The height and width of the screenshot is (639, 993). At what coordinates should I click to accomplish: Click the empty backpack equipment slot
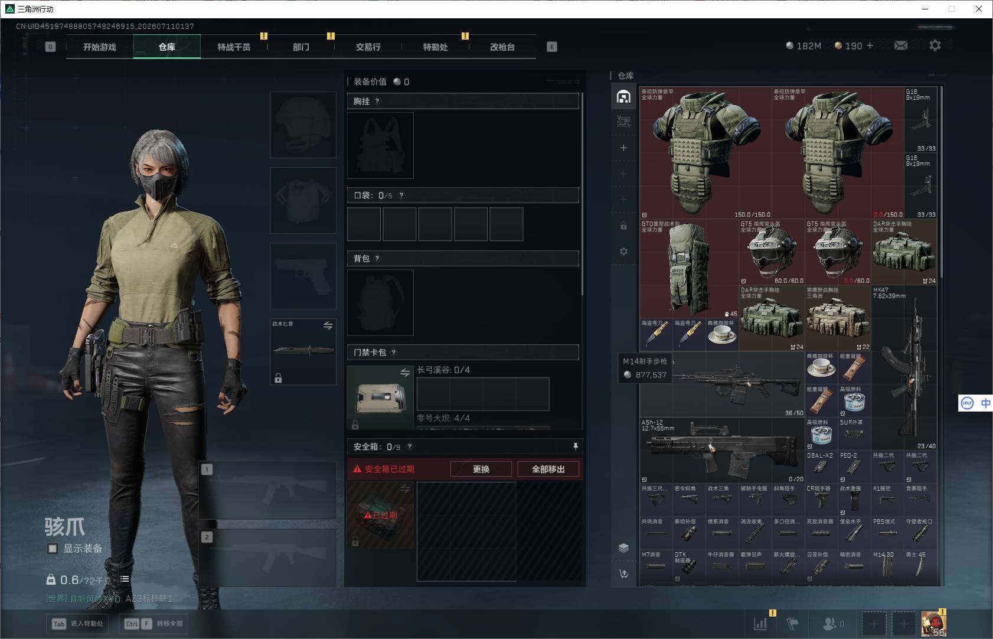pyautogui.click(x=380, y=302)
